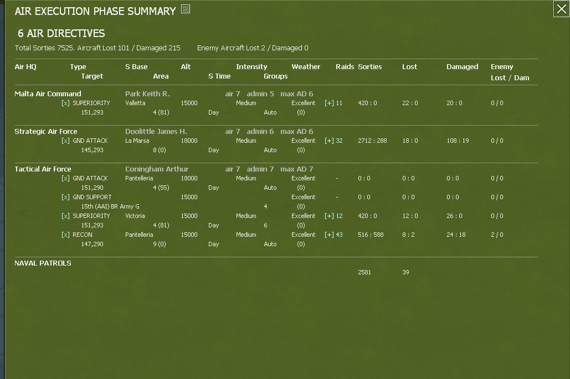The height and width of the screenshot is (379, 570).
Task: Click the Damaged column header
Action: click(x=463, y=67)
